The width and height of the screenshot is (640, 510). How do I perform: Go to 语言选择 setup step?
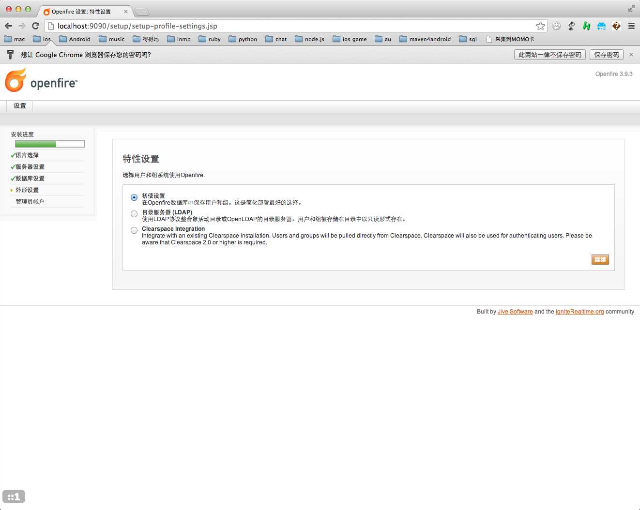27,155
